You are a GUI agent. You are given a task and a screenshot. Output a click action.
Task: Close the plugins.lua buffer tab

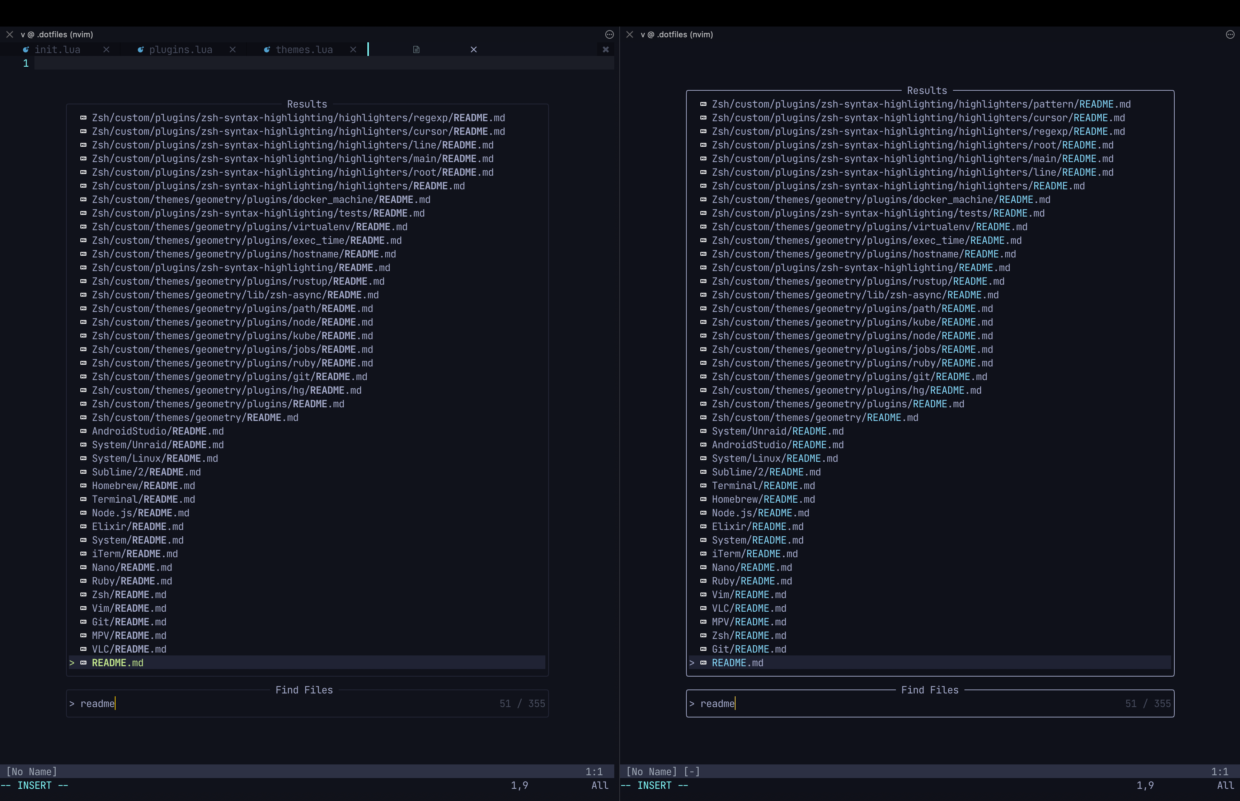(232, 49)
